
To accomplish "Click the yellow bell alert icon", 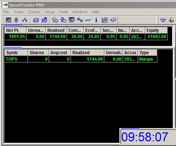I will [171, 20].
